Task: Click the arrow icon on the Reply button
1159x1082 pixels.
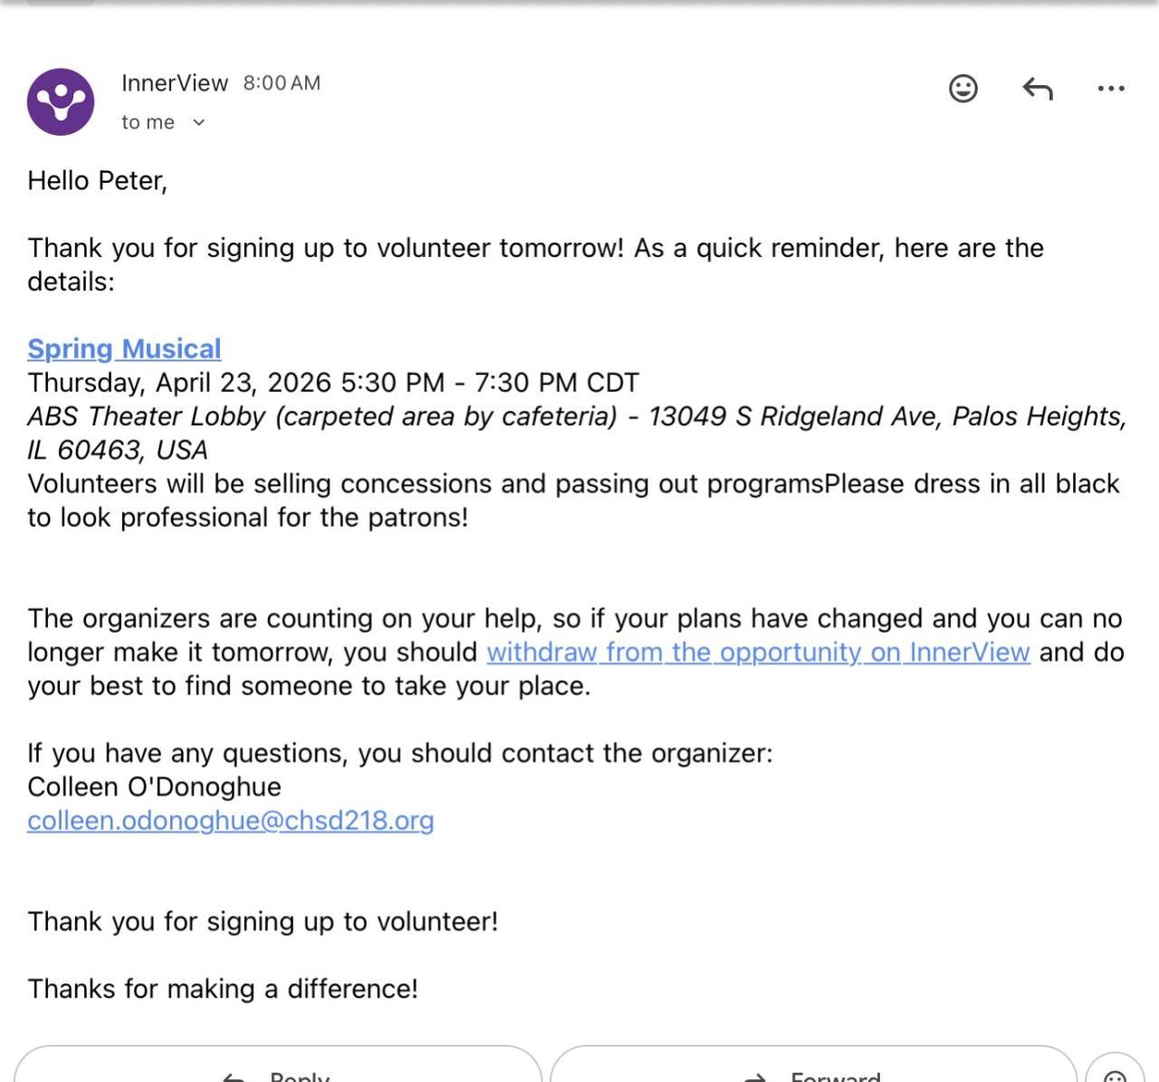Action: [234, 1077]
